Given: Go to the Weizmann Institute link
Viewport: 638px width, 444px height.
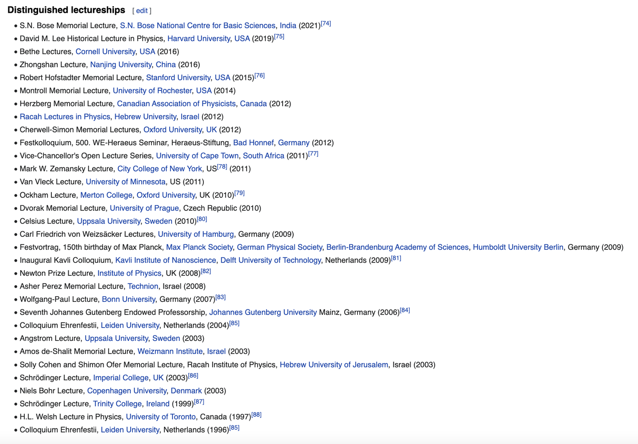Looking at the screenshot, I should [170, 351].
